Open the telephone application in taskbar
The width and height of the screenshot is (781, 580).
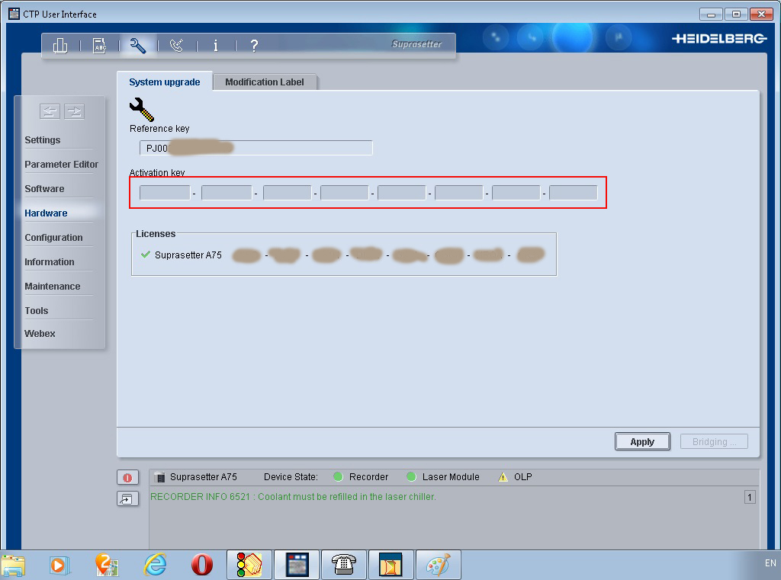tap(344, 566)
